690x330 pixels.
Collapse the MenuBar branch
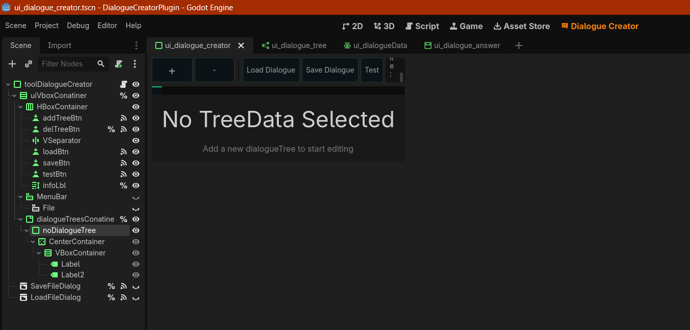pos(20,197)
